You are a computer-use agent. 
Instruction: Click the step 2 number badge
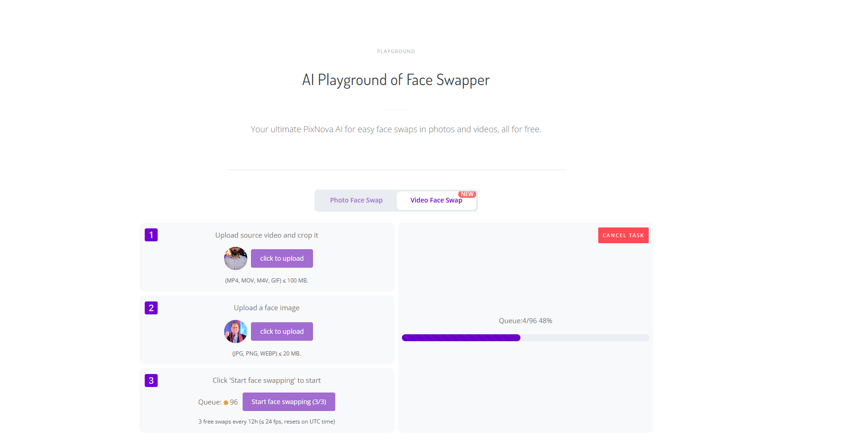151,308
